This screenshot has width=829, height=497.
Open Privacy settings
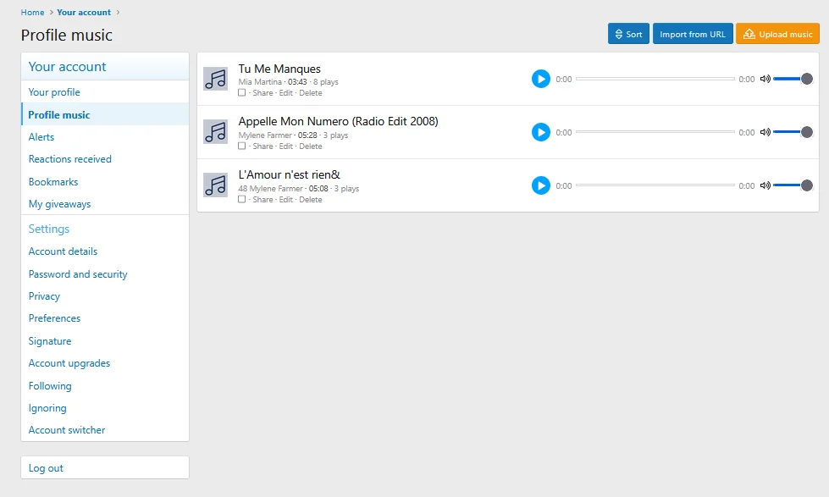pyautogui.click(x=105, y=296)
